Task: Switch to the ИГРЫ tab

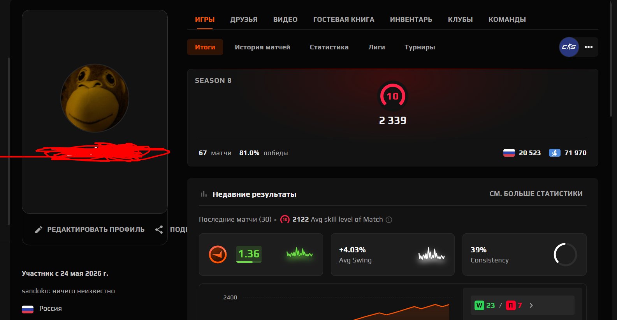Action: [x=205, y=19]
